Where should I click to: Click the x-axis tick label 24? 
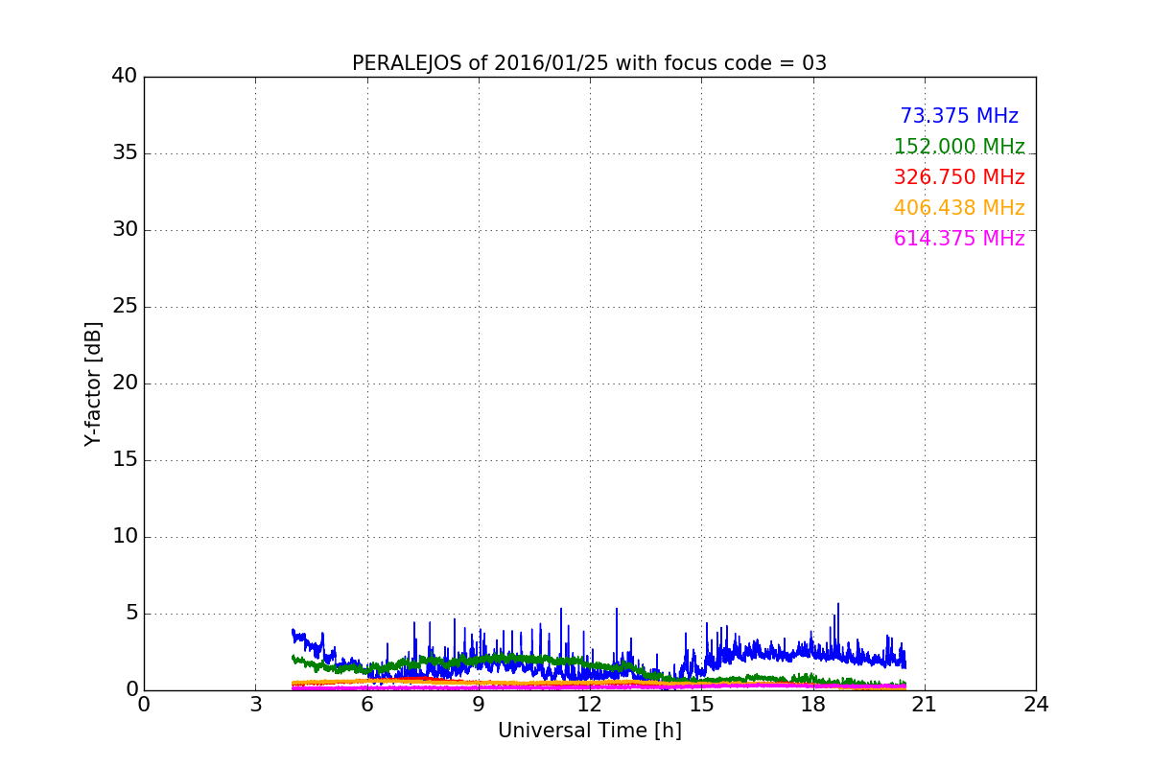pos(1036,705)
